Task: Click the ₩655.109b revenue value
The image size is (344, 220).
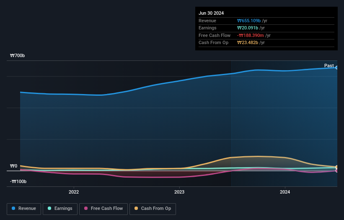Action: point(249,21)
